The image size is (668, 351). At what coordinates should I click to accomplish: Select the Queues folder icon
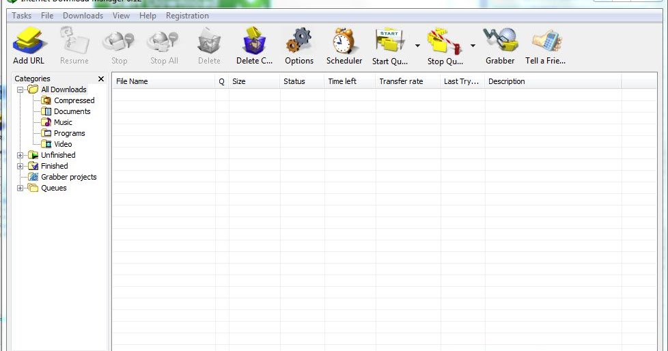33,188
